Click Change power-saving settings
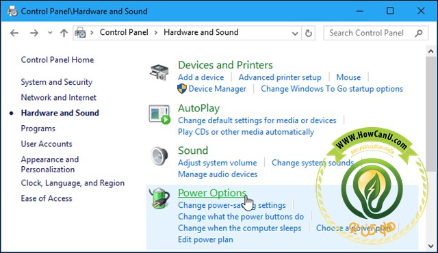438x253 pixels. coord(232,205)
